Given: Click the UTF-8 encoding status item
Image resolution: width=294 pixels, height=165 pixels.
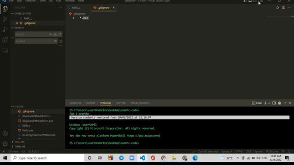Looking at the screenshot, I should click(x=239, y=151).
